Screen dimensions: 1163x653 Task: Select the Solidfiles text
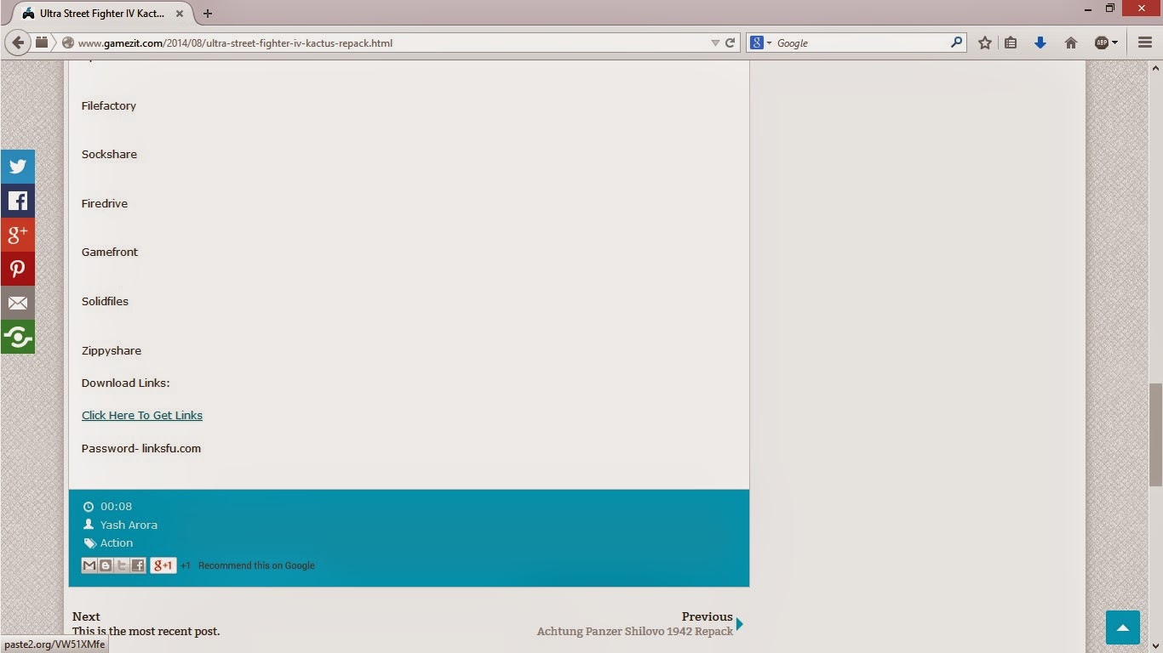click(105, 302)
